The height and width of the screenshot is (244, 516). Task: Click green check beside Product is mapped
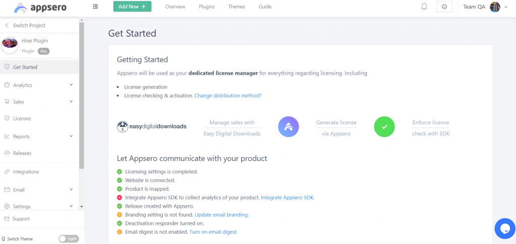click(119, 189)
